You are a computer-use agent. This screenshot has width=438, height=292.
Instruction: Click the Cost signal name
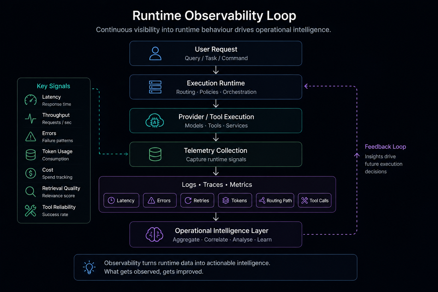pos(48,170)
